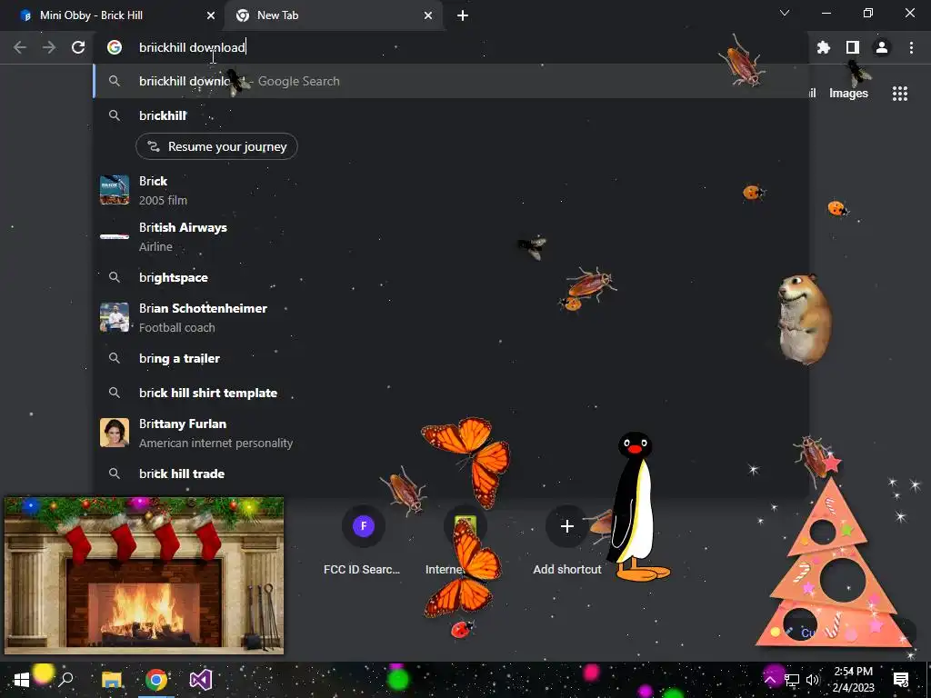Click the Brittany Furlan portrait thumbnail
The width and height of the screenshot is (931, 698).
pyautogui.click(x=115, y=433)
